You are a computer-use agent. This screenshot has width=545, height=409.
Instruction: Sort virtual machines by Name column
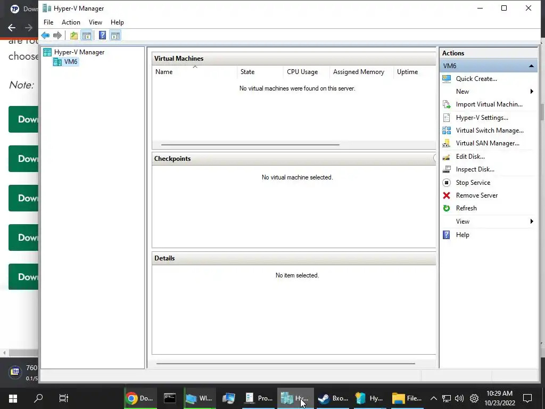tap(195, 72)
